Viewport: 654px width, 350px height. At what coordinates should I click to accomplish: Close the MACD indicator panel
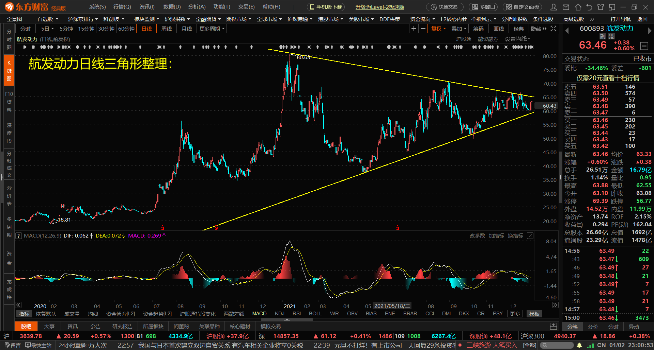(x=530, y=236)
